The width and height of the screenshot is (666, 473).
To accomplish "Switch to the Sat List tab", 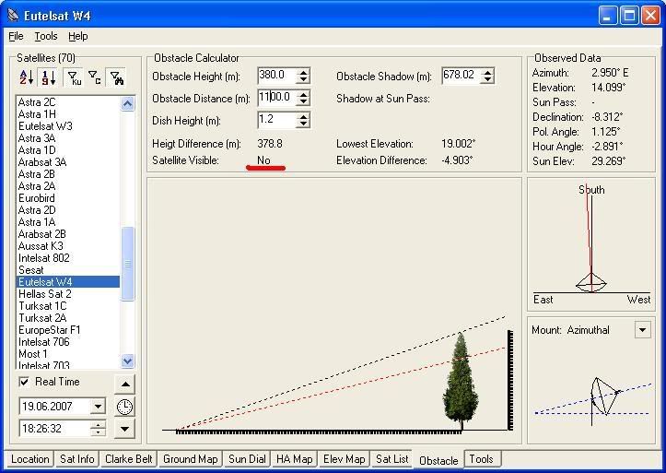I will (x=392, y=459).
